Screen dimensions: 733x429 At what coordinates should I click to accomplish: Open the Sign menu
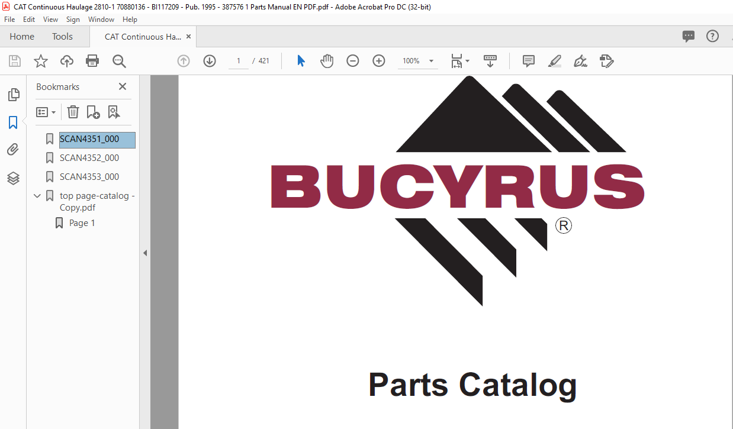point(73,20)
